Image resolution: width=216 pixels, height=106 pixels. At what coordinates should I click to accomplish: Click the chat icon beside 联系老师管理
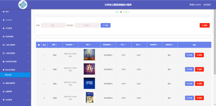[x=3, y=70]
